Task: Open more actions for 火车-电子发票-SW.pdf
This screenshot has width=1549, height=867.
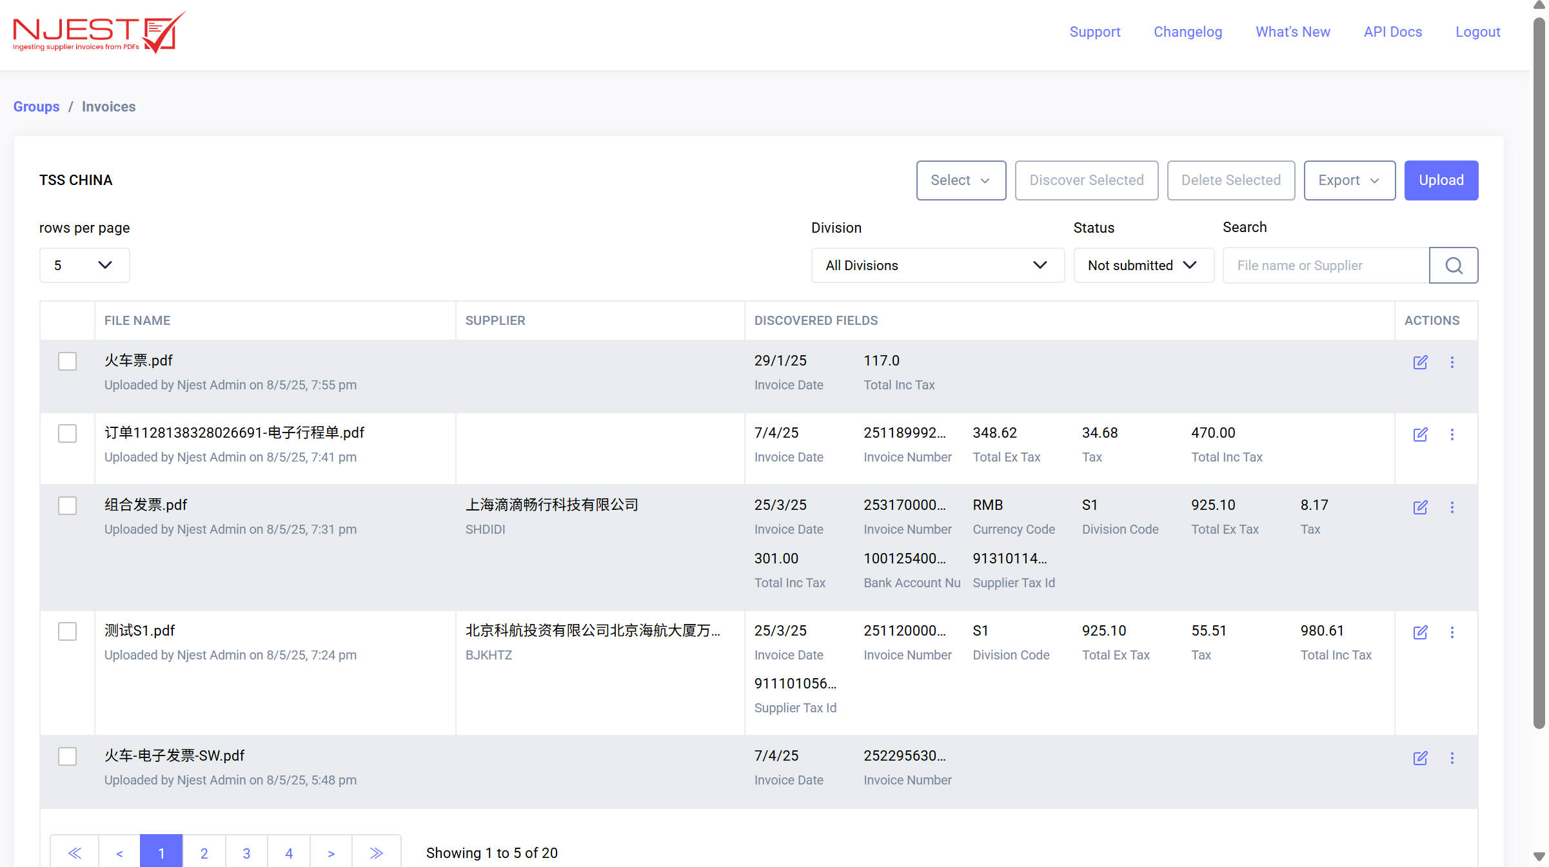Action: 1452,758
